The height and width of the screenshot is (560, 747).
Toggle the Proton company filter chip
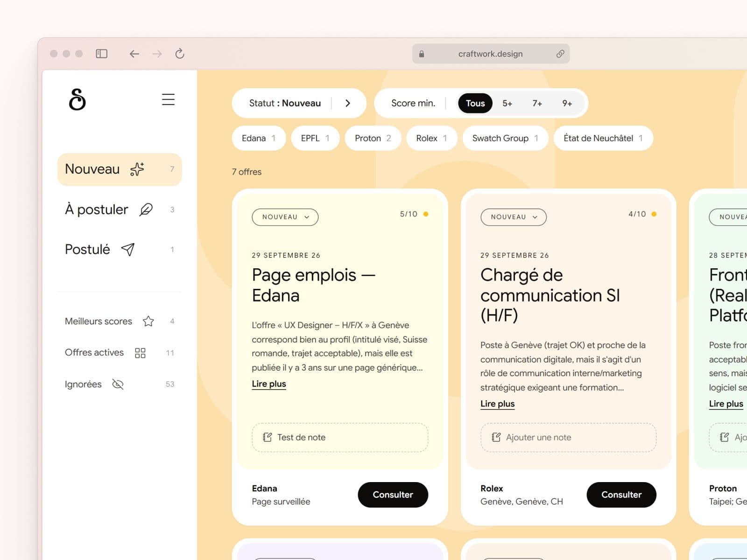pos(373,138)
